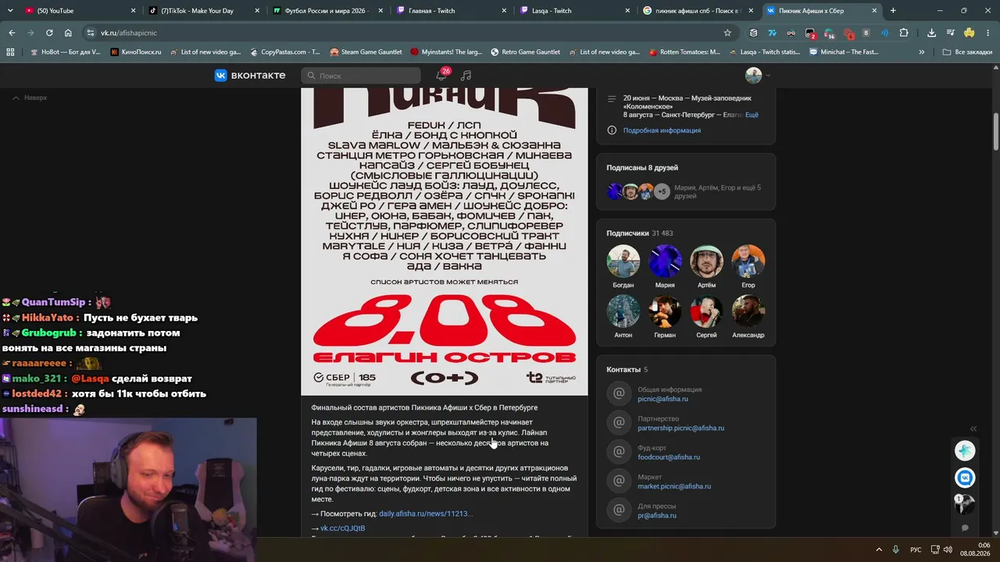Screen dimensions: 1000x562
Task: Open the Steam Game Gauntlet bookmark
Action: click(x=366, y=52)
